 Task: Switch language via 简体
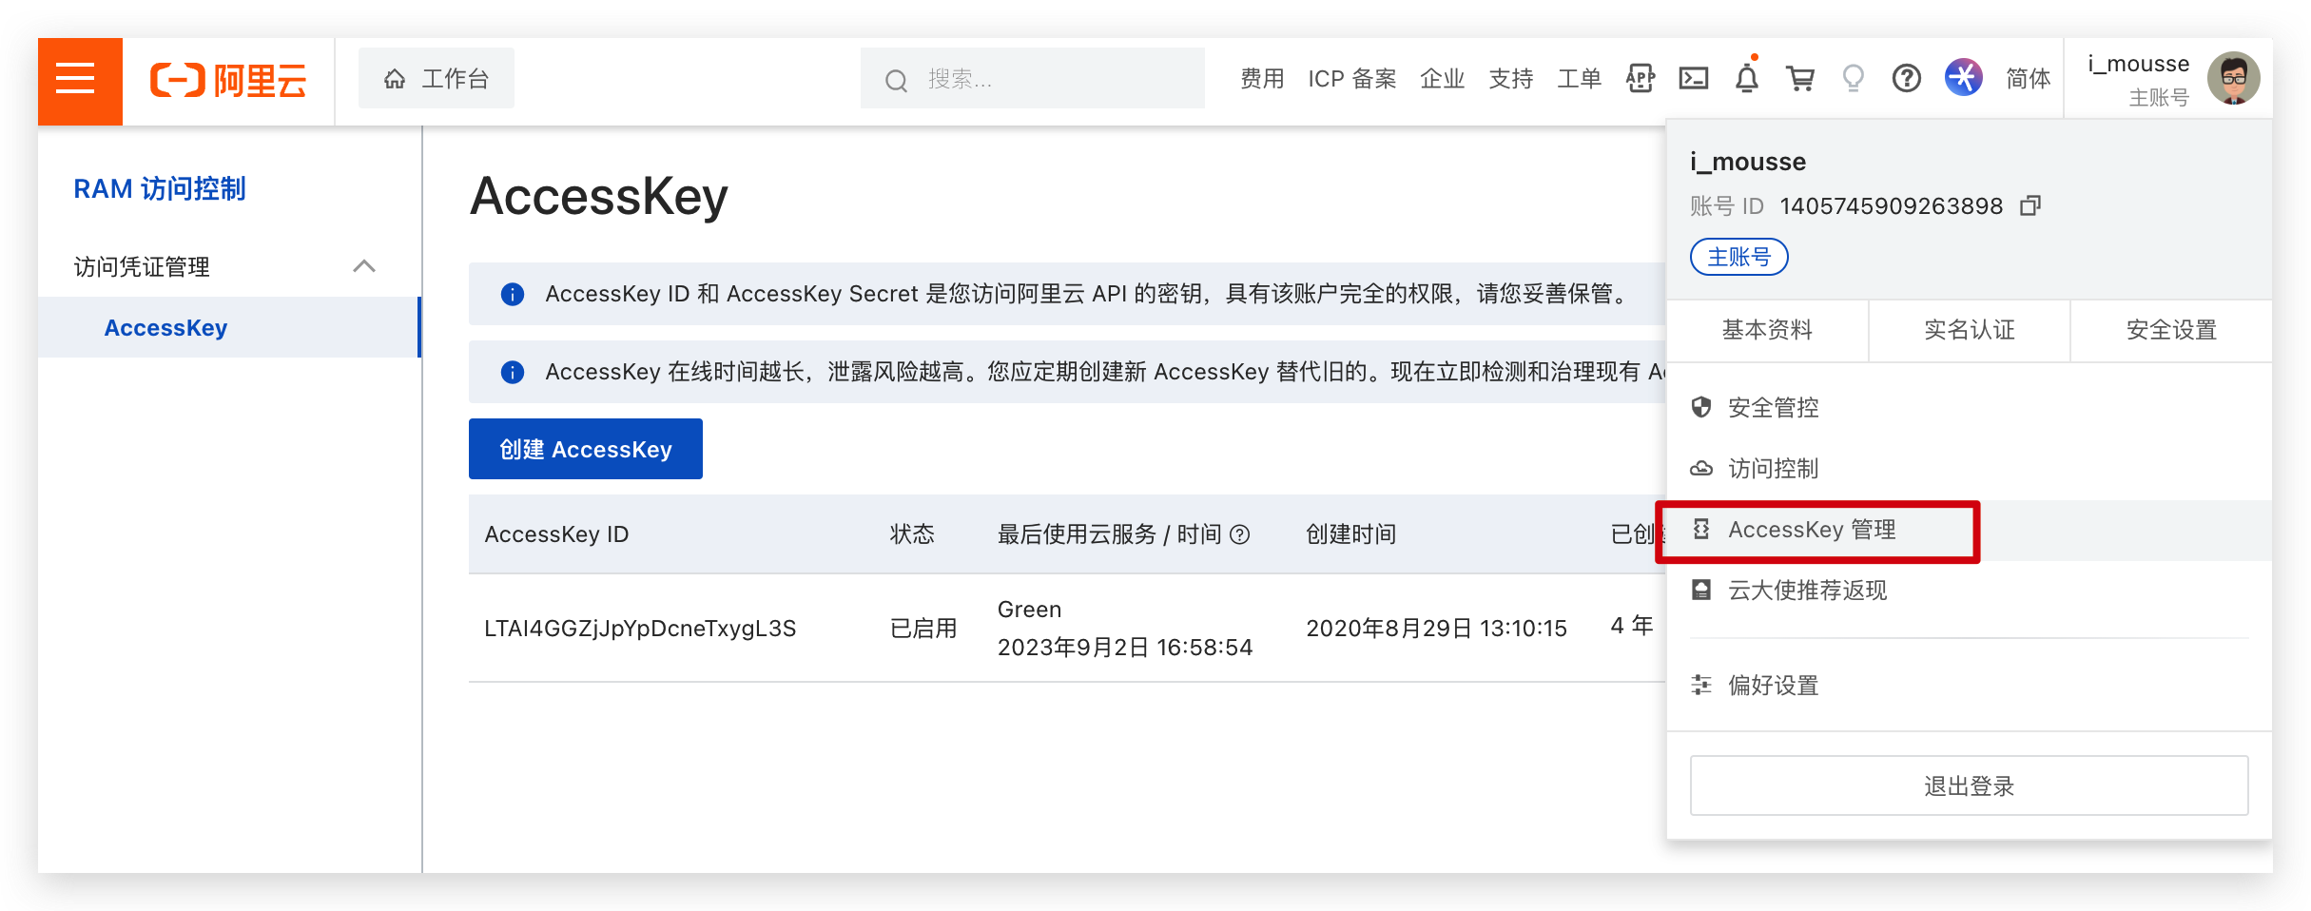pyautogui.click(x=2029, y=78)
